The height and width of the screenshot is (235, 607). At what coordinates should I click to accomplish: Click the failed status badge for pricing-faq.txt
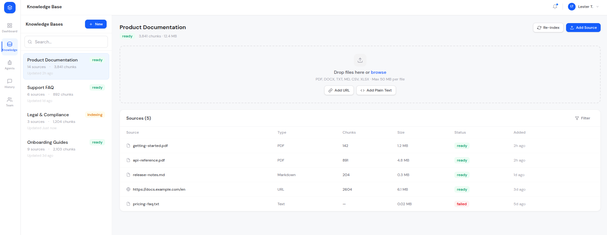[462, 204]
